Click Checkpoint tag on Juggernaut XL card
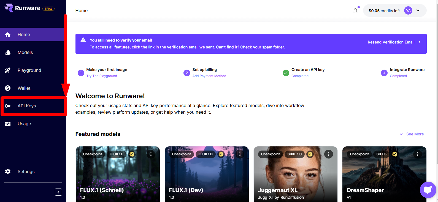Screen dimensions: 438x202 click(x=270, y=154)
